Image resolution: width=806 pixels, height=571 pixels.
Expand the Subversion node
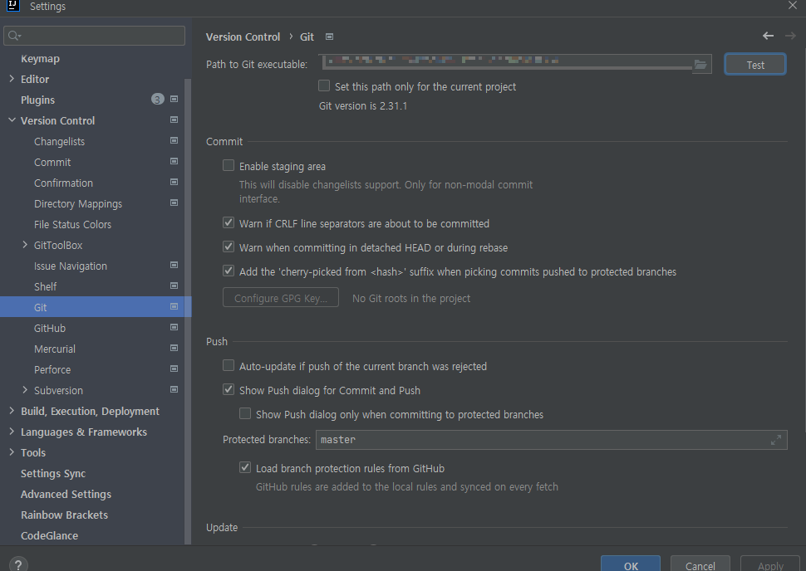tap(25, 390)
